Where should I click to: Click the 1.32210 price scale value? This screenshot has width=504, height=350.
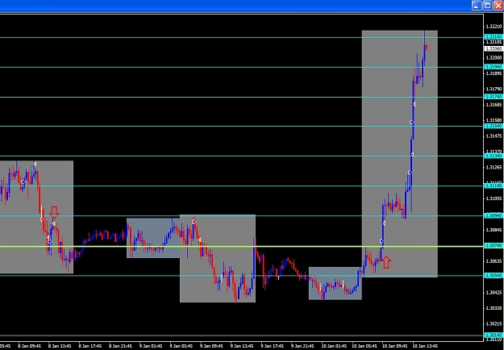(x=494, y=27)
